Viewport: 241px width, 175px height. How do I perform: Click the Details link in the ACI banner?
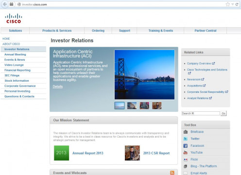[58, 87]
